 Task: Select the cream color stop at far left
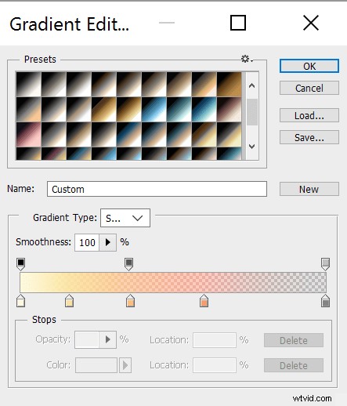tap(20, 300)
